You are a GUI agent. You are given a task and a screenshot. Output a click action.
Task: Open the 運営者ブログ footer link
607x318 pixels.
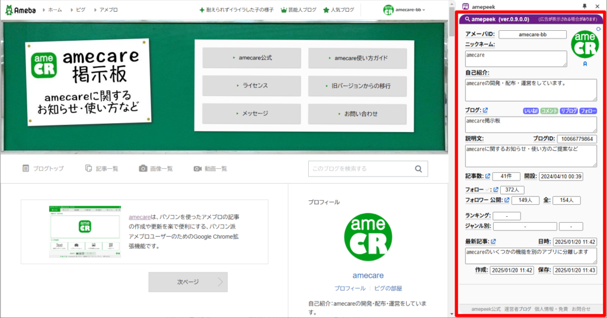pos(517,309)
